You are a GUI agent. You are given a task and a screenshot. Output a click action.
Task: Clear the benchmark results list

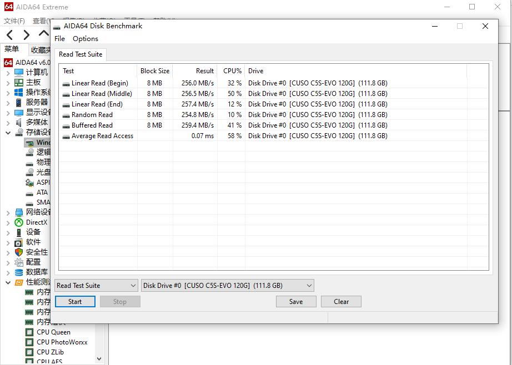(x=341, y=302)
